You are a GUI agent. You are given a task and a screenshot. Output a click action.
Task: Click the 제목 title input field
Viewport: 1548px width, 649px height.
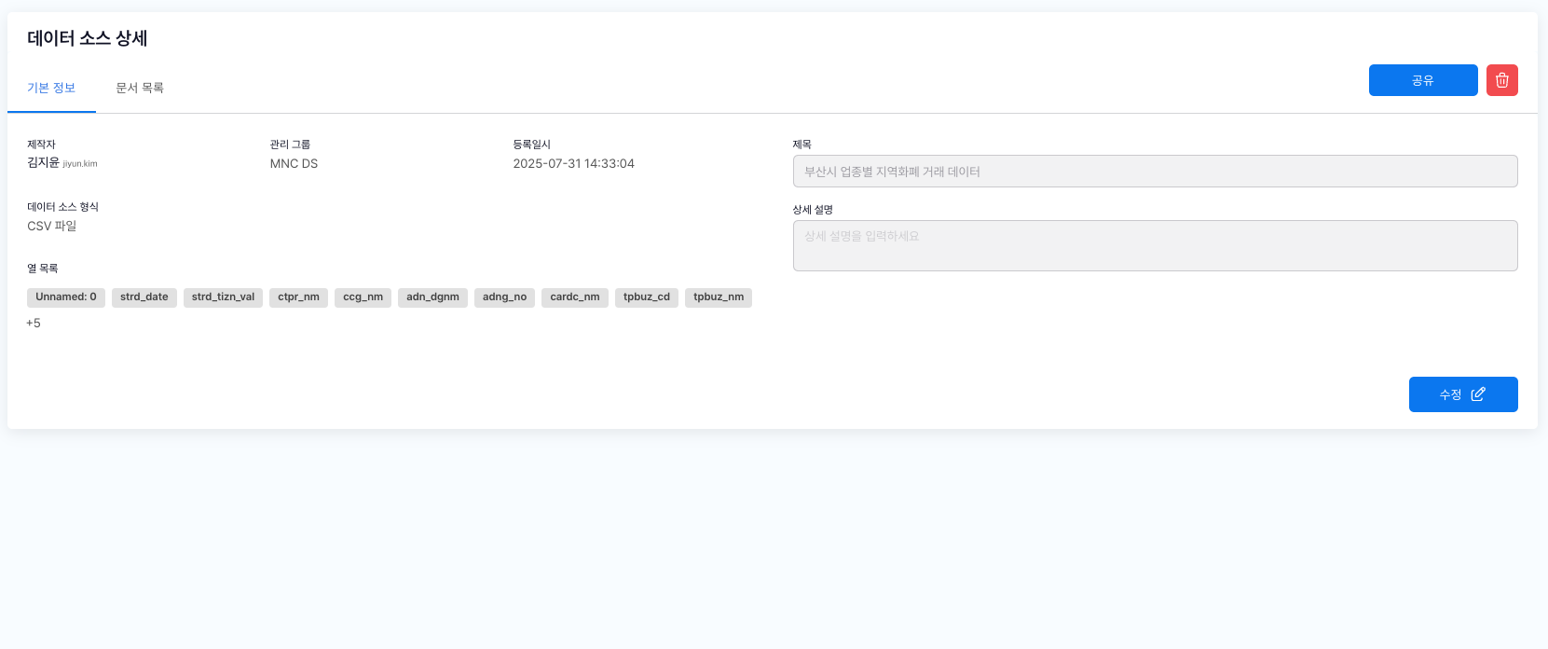click(1154, 172)
